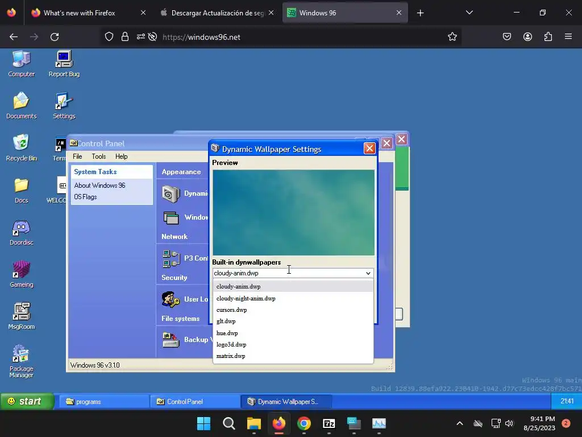Viewport: 582px width, 437px height.
Task: Select cursors.dwp wallpaper option
Action: pyautogui.click(x=293, y=310)
